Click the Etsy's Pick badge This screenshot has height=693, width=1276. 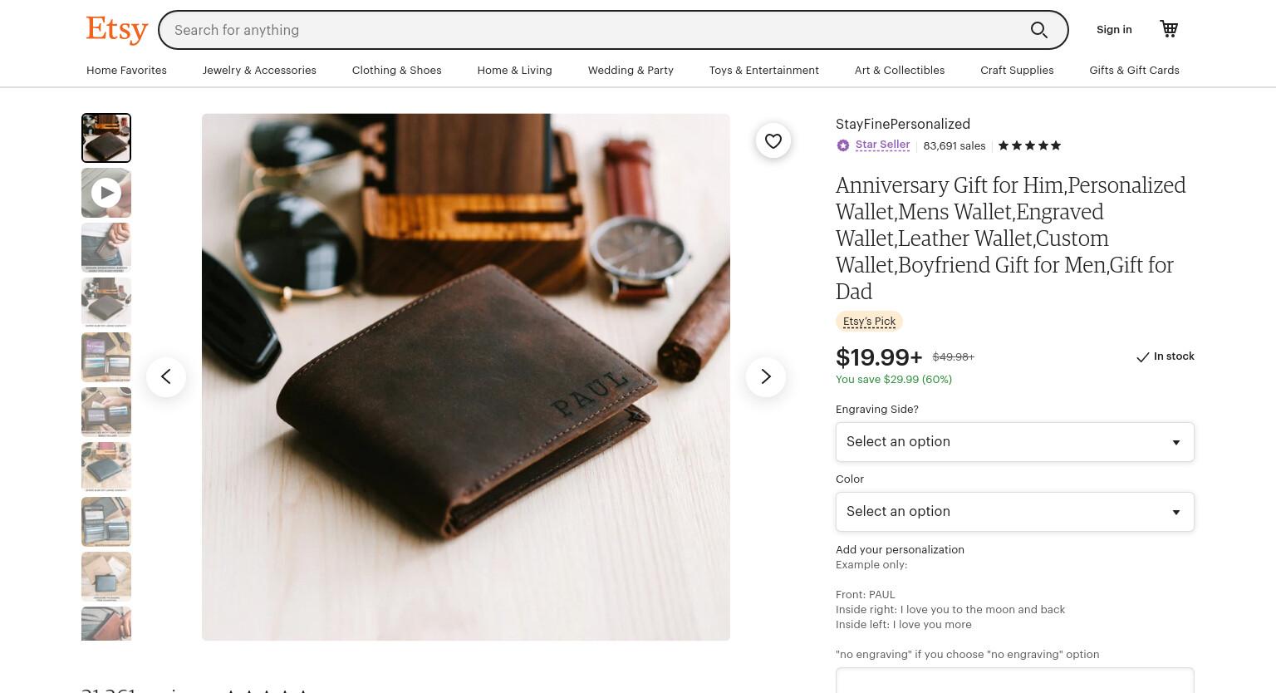(x=869, y=322)
